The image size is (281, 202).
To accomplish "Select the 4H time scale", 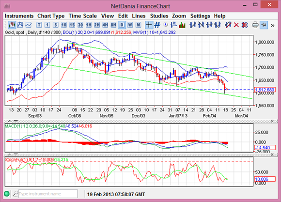I will click(x=105, y=25).
